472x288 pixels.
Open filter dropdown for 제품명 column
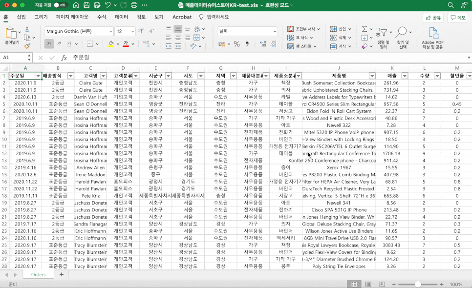372,76
